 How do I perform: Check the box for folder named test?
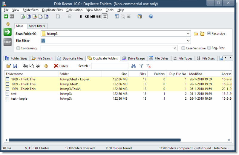tap(7, 94)
